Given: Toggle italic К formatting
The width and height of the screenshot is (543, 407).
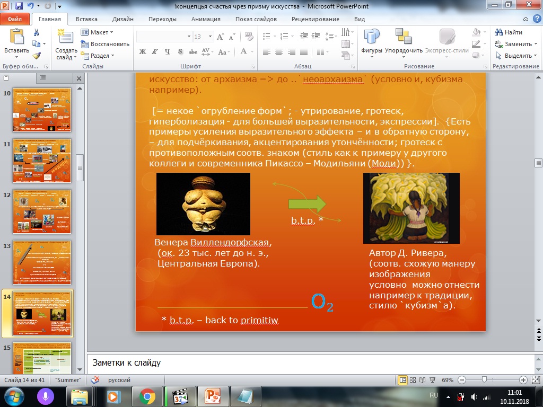Looking at the screenshot, I should (155, 52).
